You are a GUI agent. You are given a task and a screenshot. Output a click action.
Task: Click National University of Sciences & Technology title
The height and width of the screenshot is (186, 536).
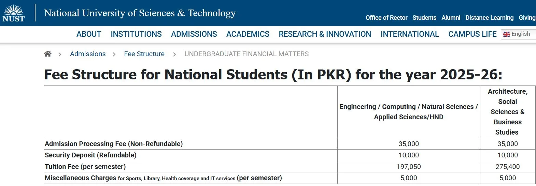(140, 13)
